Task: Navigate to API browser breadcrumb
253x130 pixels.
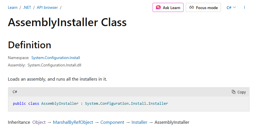Action: tap(47, 7)
